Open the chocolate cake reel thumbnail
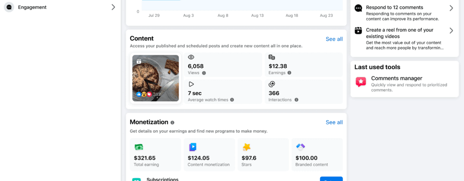 tap(155, 78)
